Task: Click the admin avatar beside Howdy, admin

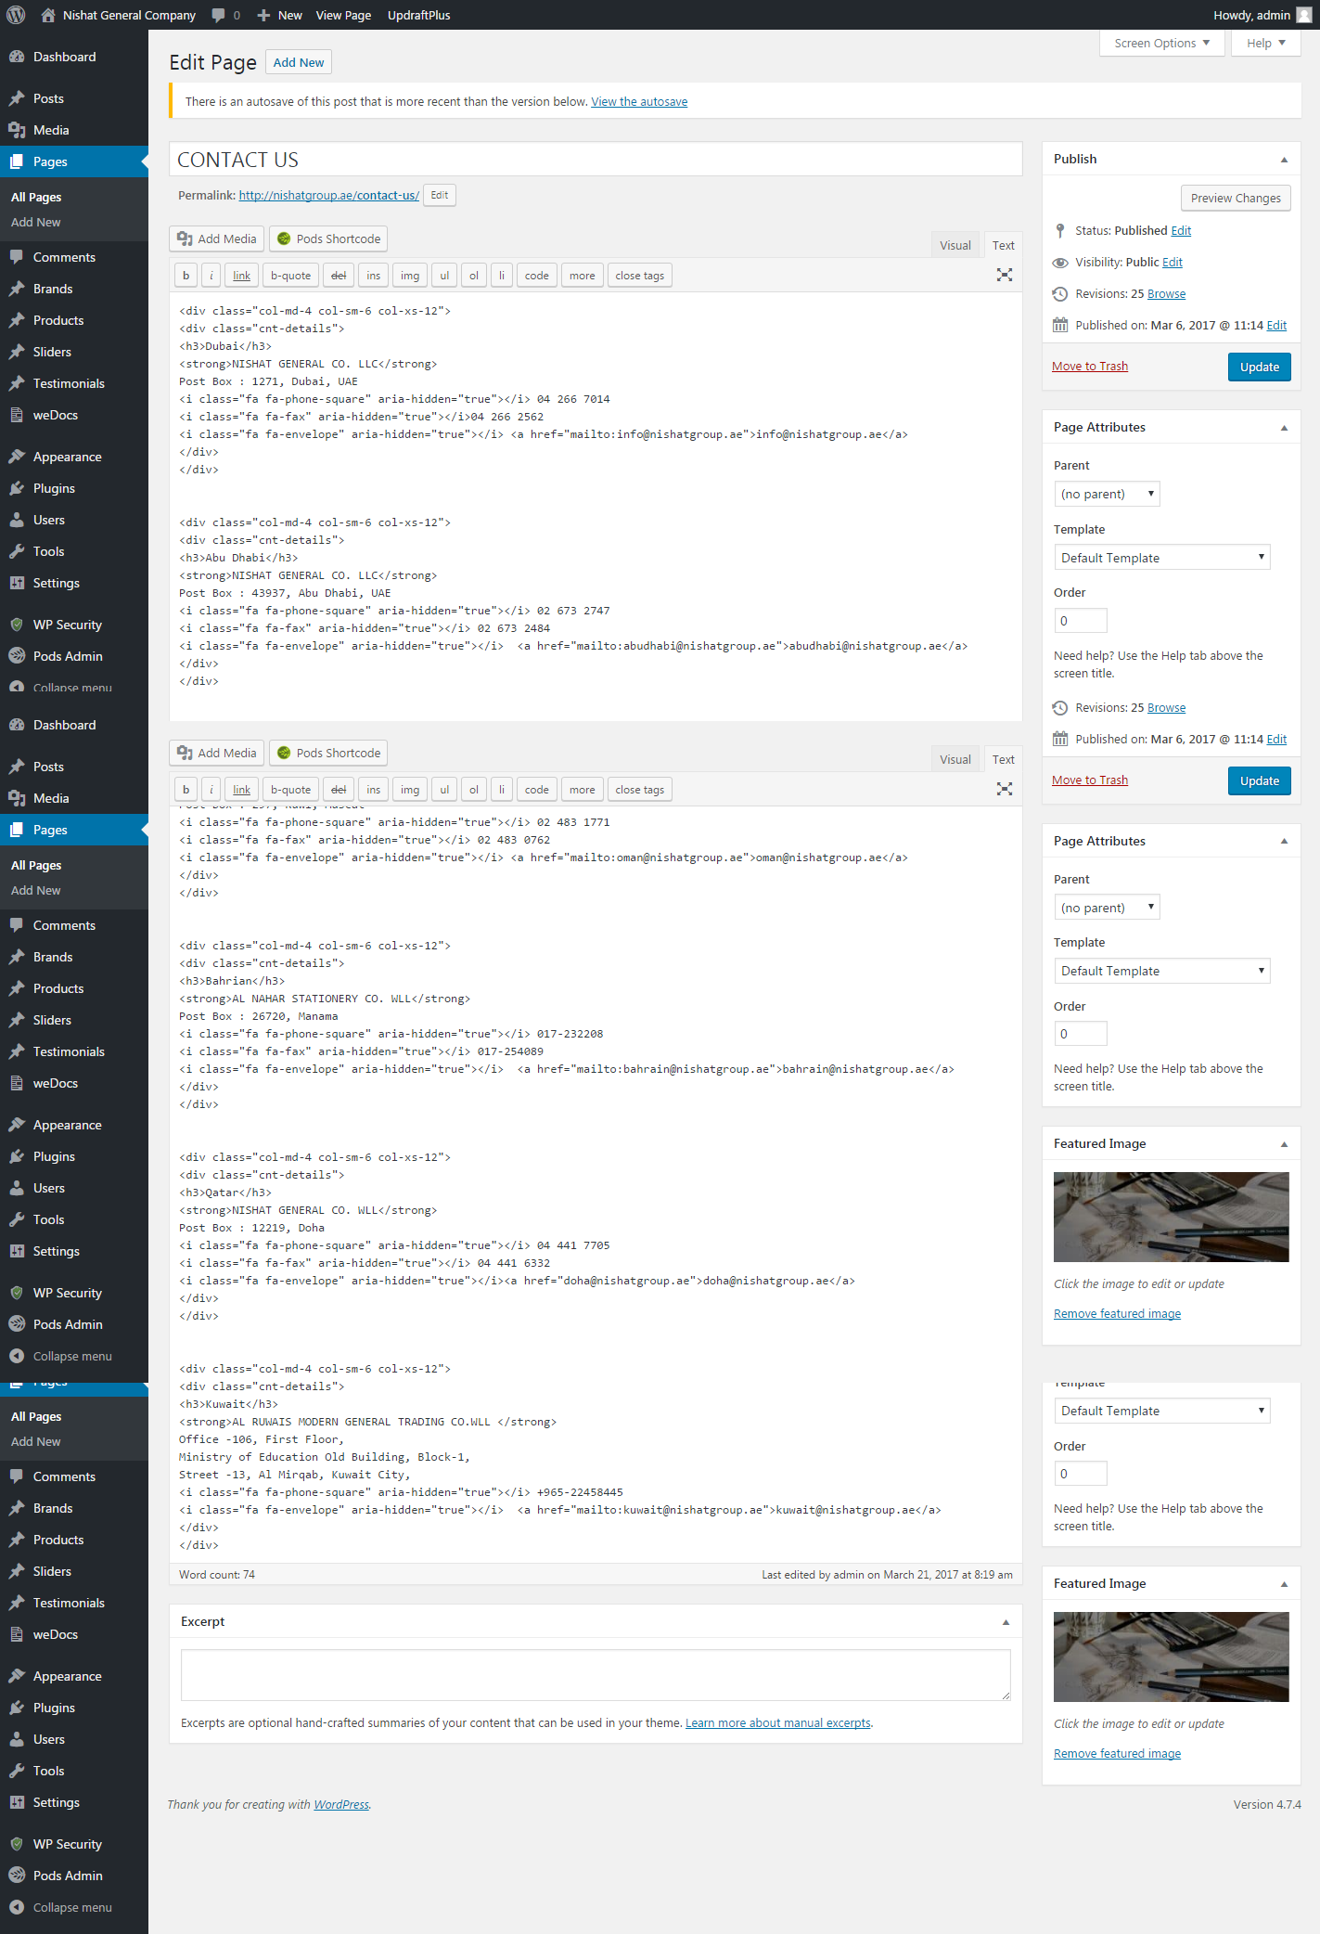Action: click(x=1304, y=15)
